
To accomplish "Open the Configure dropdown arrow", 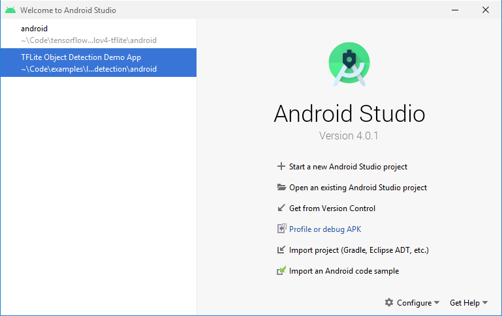I will click(x=437, y=302).
